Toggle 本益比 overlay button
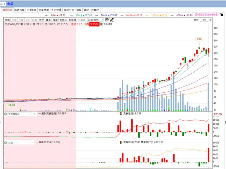The height and width of the screenshot is (169, 226). pos(63,20)
